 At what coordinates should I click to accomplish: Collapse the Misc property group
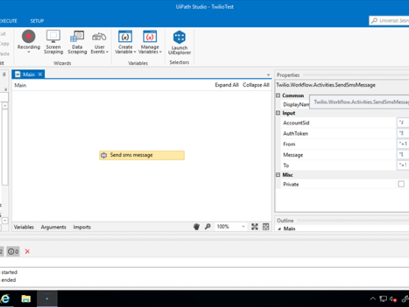point(278,175)
